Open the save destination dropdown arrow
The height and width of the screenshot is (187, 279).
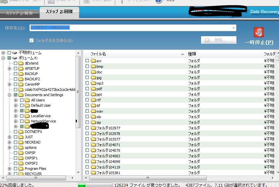(233, 28)
